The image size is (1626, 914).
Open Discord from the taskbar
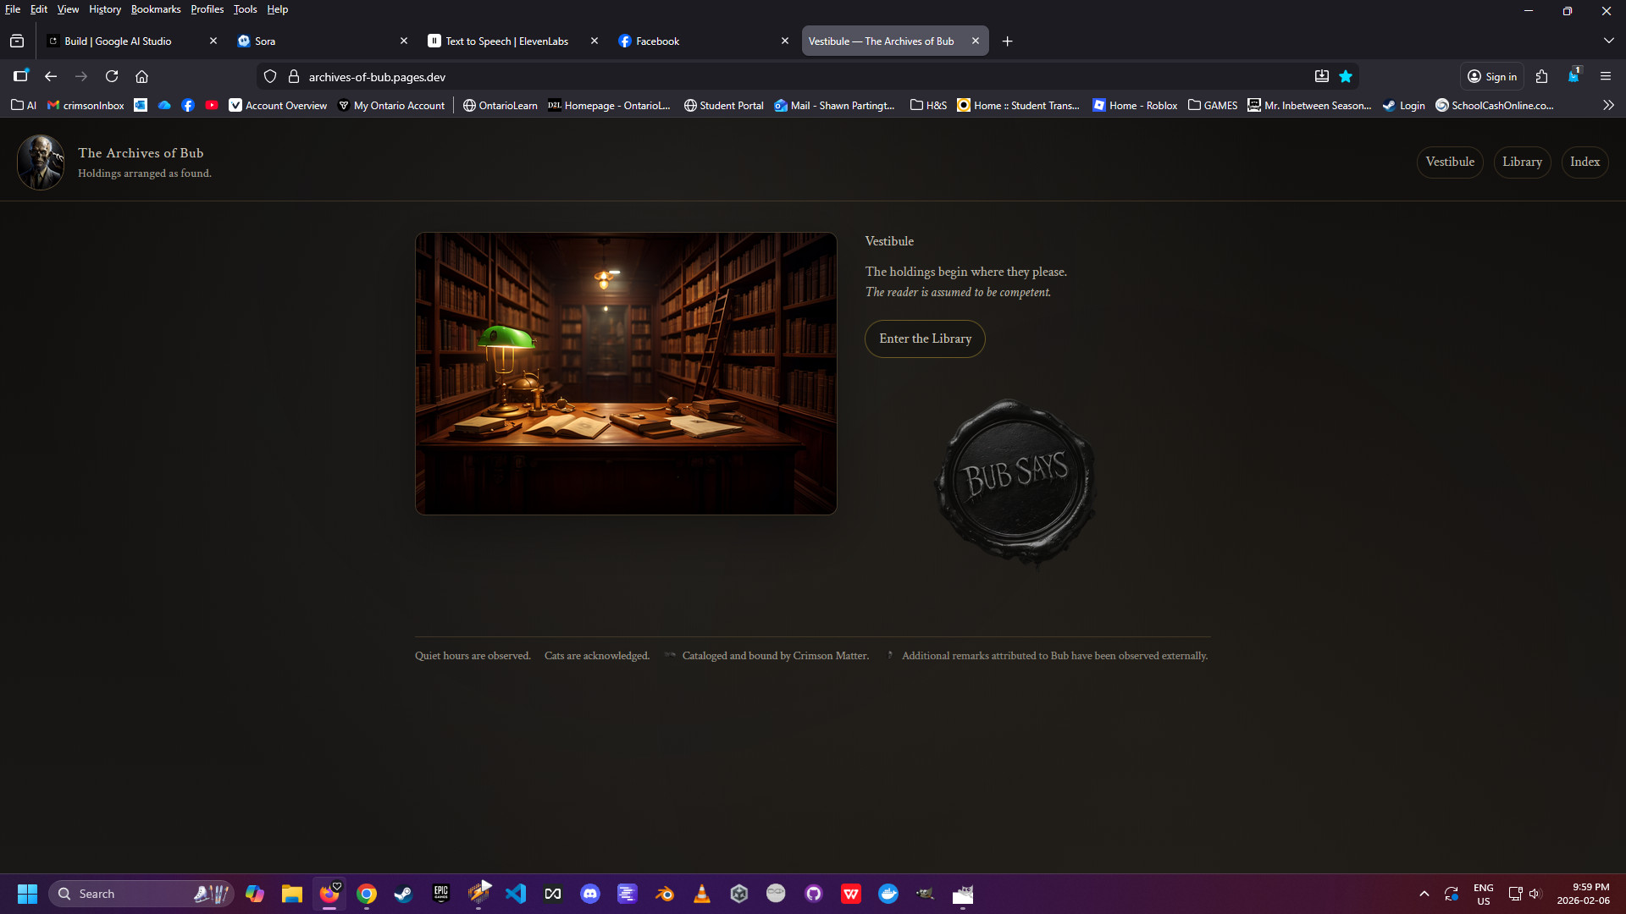tap(590, 894)
